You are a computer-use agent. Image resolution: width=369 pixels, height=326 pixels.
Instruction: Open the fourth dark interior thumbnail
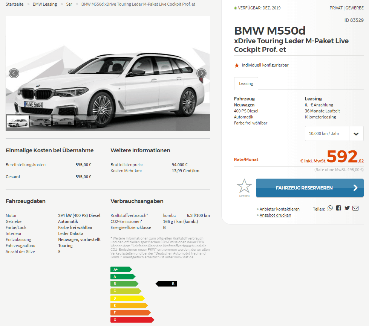86,121
